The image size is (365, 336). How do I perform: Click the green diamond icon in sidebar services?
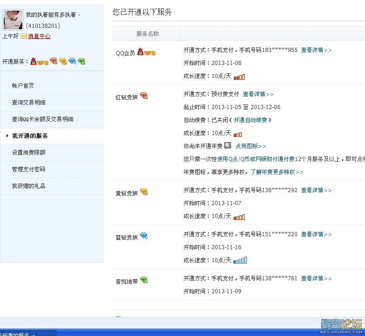tap(81, 61)
